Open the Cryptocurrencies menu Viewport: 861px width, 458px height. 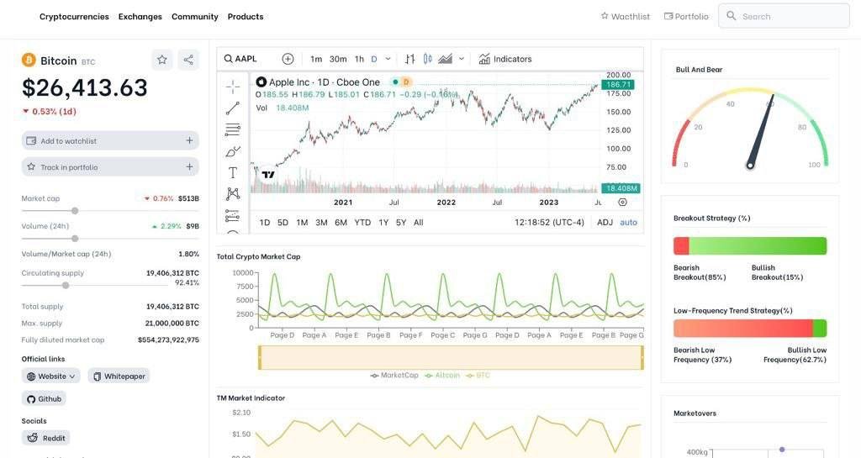point(74,17)
